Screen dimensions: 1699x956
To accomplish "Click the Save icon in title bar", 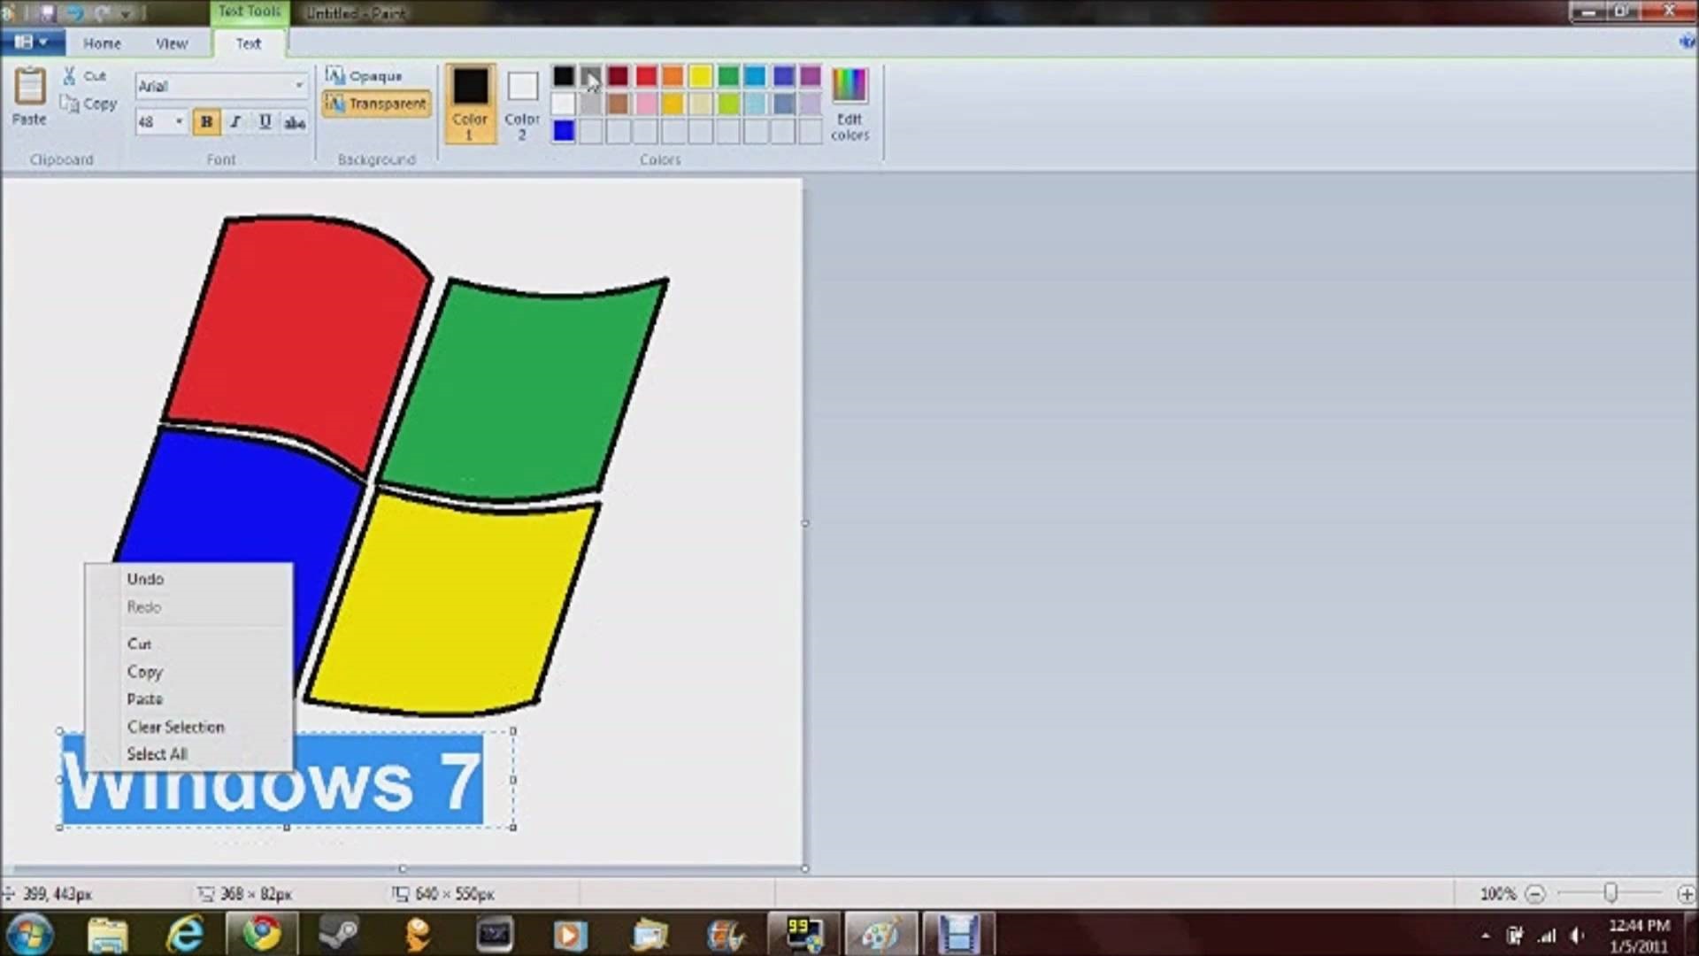I will 47,13.
